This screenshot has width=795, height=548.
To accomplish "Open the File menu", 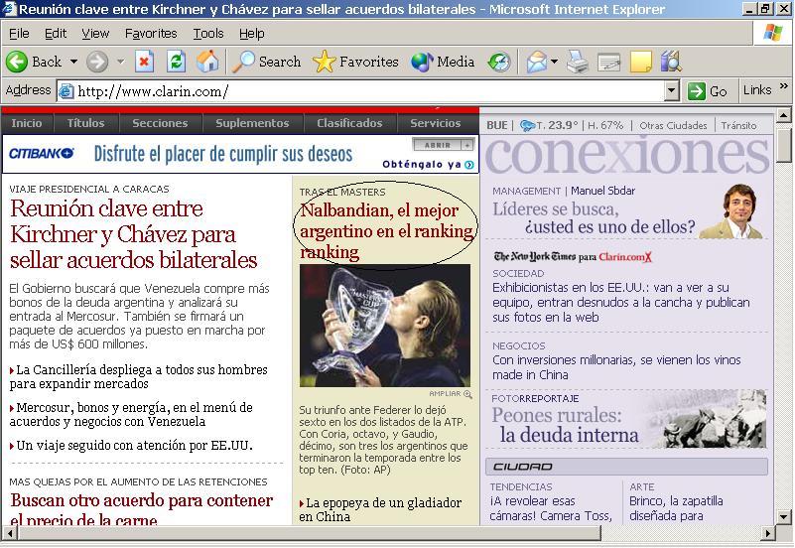I will (x=19, y=34).
